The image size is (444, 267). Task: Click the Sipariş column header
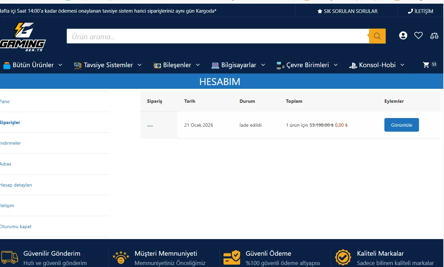tap(155, 101)
